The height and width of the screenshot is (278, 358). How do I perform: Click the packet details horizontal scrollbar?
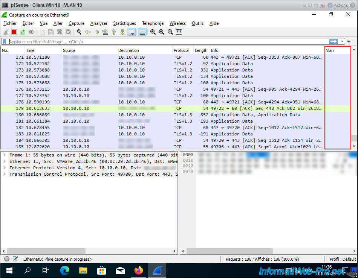tap(46, 251)
